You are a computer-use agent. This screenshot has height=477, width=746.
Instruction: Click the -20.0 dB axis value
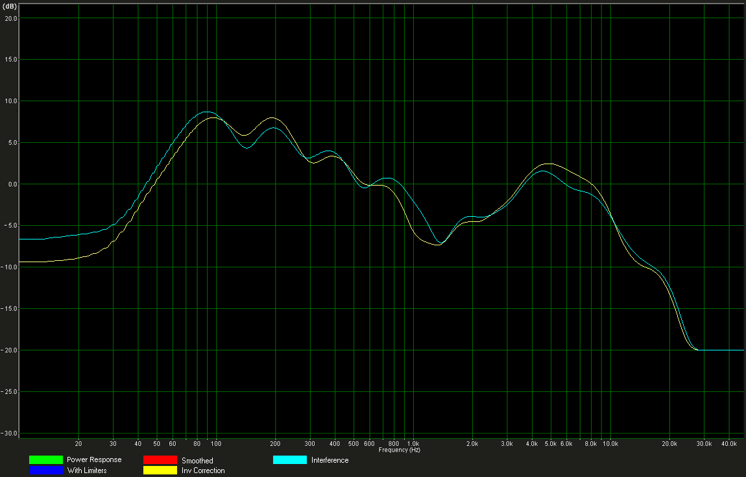(x=10, y=350)
